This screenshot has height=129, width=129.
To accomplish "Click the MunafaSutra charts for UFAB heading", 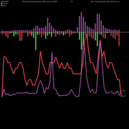I will click(x=39, y=2).
